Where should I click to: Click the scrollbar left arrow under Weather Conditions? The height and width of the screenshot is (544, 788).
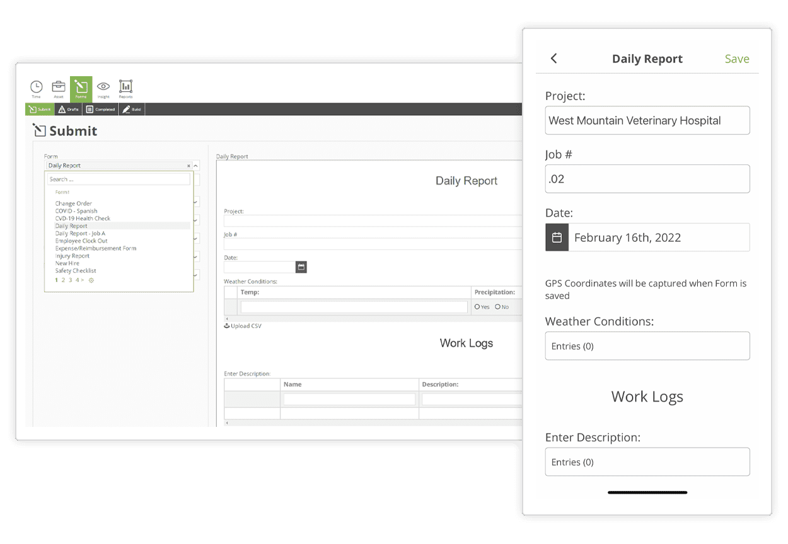[227, 319]
